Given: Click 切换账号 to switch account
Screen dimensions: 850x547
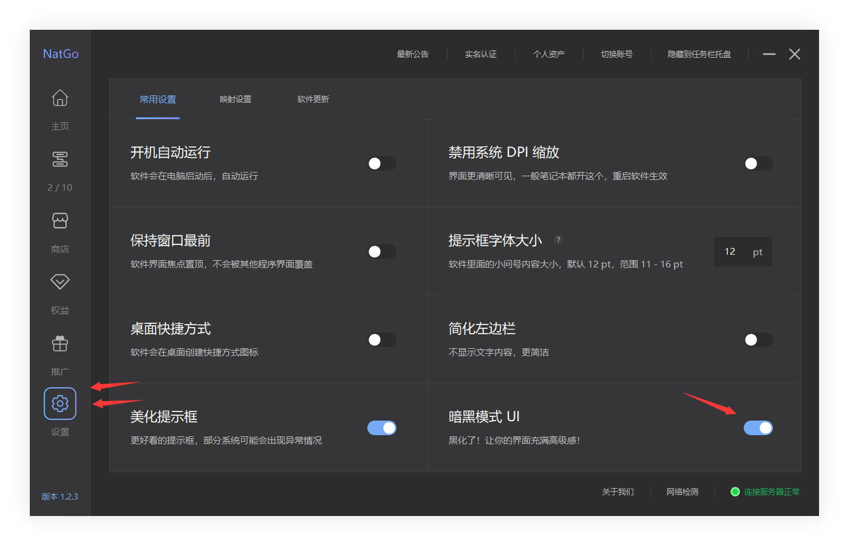Looking at the screenshot, I should (x=617, y=54).
